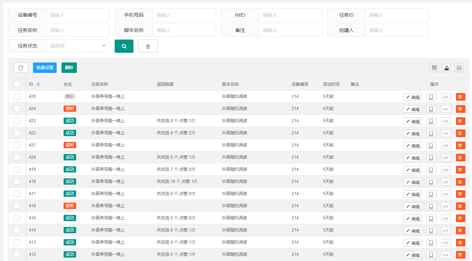The height and width of the screenshot is (261, 472).
Task: Click the green search magnifier button
Action: click(x=124, y=46)
